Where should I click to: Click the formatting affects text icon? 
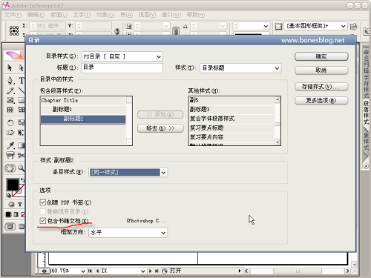point(20,204)
